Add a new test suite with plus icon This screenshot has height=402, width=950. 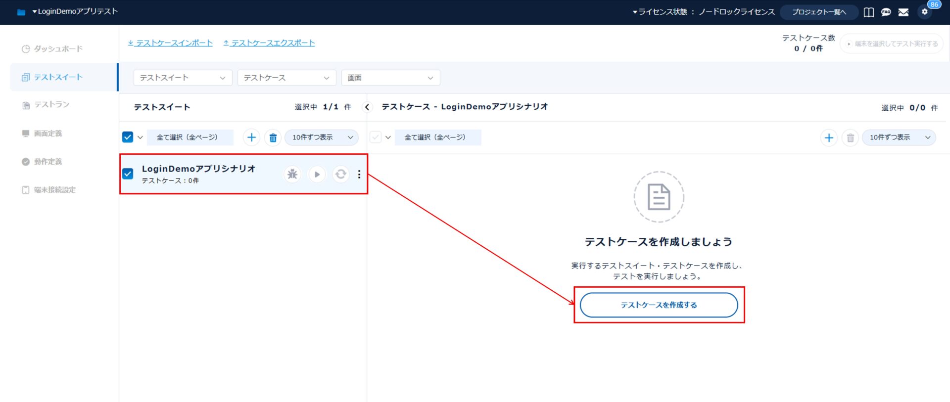251,137
